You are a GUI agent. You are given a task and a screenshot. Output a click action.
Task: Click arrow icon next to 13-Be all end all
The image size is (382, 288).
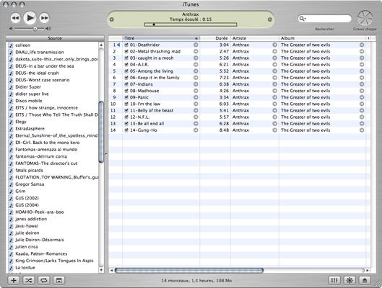196,124
